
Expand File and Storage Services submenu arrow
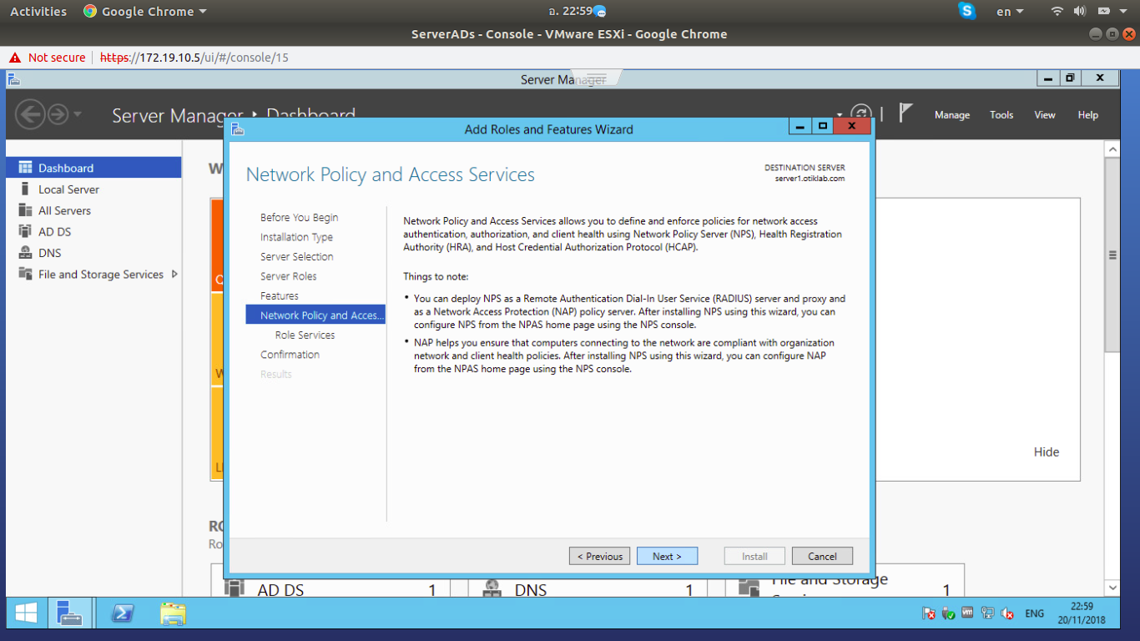click(174, 274)
